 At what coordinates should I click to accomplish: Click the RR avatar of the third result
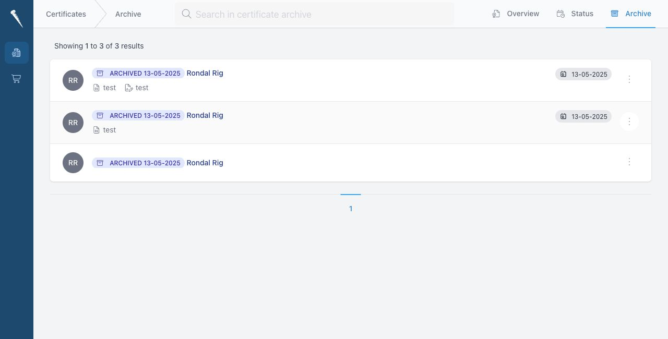[73, 163]
